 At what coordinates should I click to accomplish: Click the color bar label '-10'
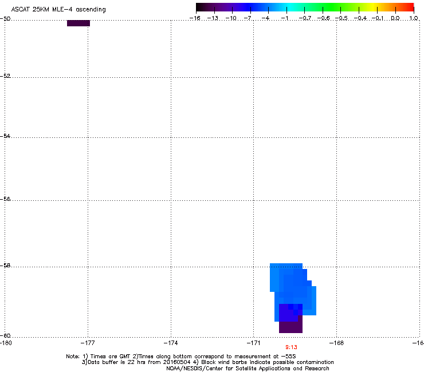[231, 18]
